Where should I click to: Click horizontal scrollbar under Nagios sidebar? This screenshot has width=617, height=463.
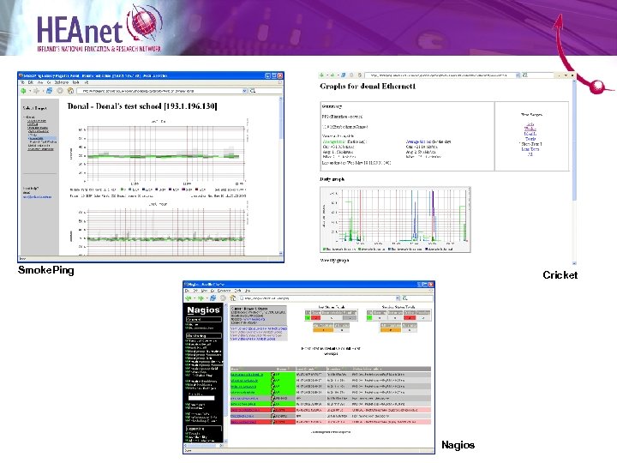click(204, 445)
